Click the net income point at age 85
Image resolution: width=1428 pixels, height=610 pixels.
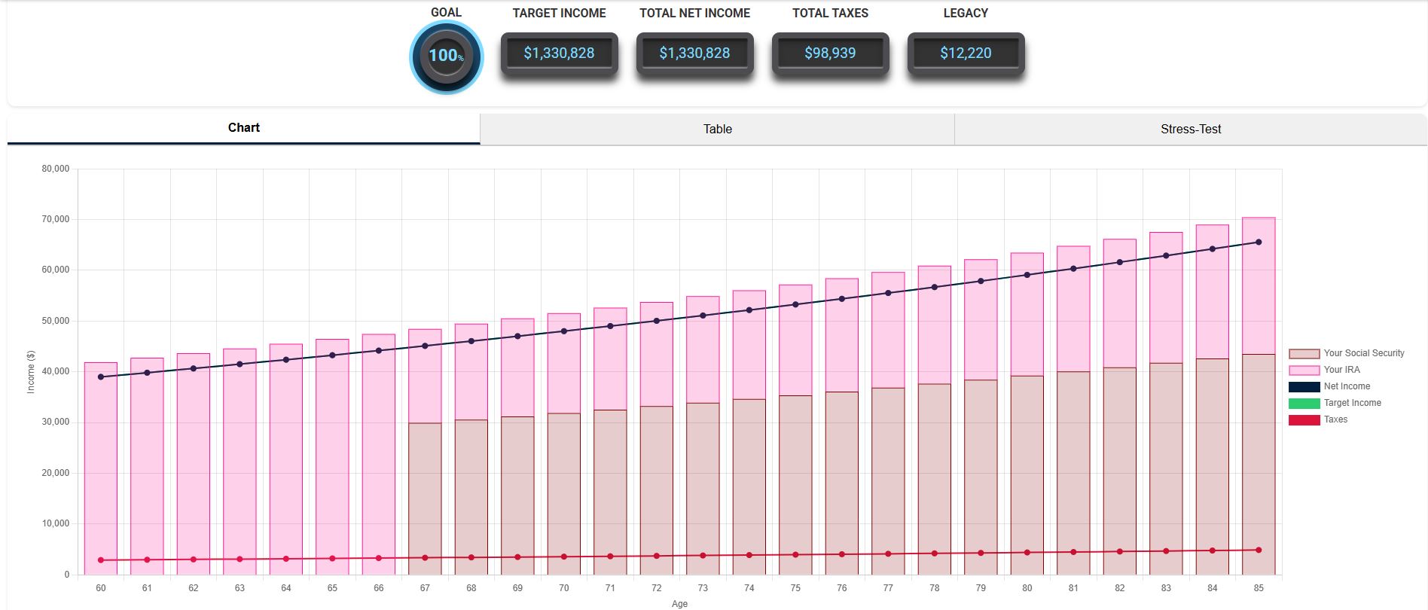click(x=1259, y=242)
